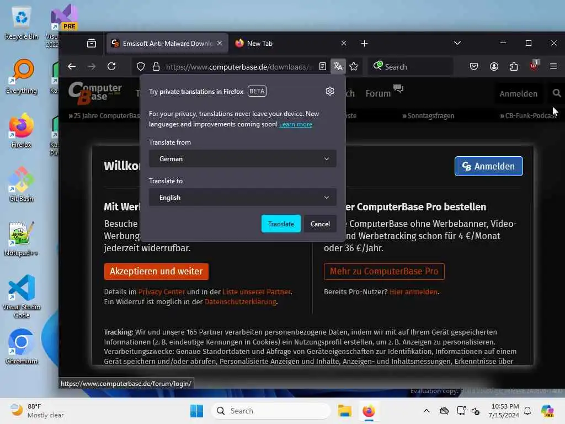Viewport: 565px width, 424px height.
Task: Go back using the browser back arrow
Action: tap(72, 66)
